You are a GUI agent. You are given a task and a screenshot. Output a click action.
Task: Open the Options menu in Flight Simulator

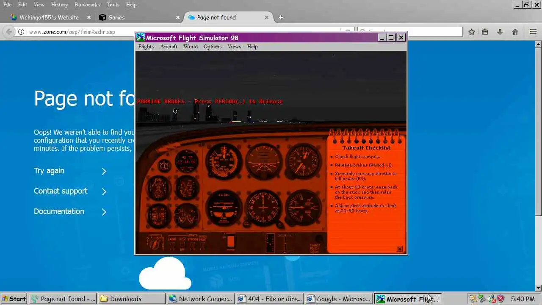click(213, 47)
